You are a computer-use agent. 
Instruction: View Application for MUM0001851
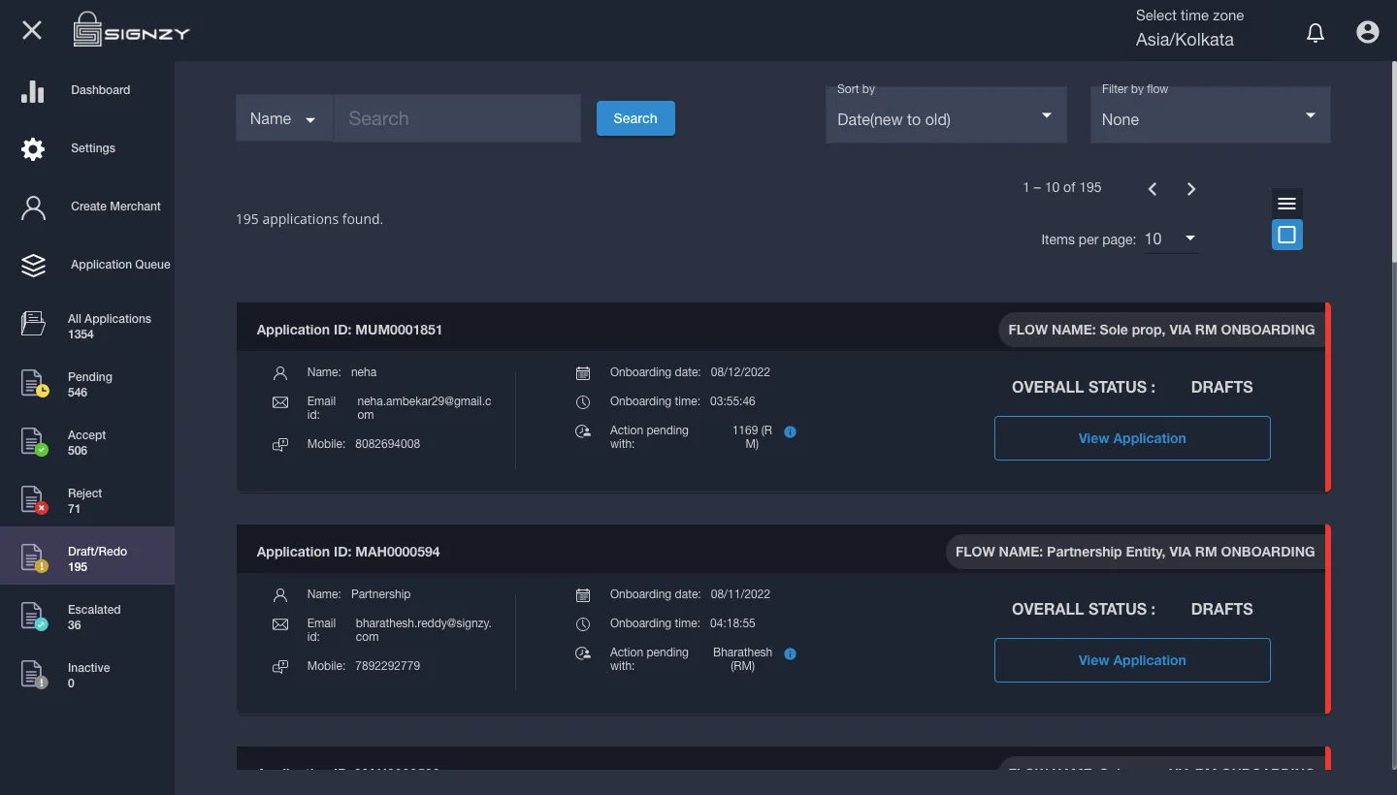1132,438
